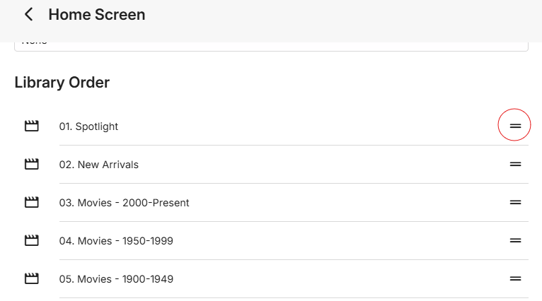Click the Library Order section heading
The width and height of the screenshot is (542, 301).
[62, 83]
